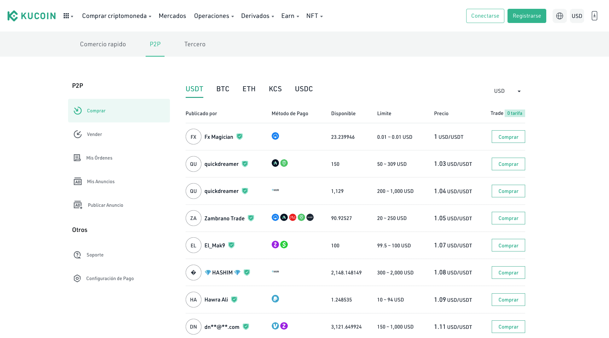609x338 pixels.
Task: Click the FX avatar circle
Action: coord(194,137)
